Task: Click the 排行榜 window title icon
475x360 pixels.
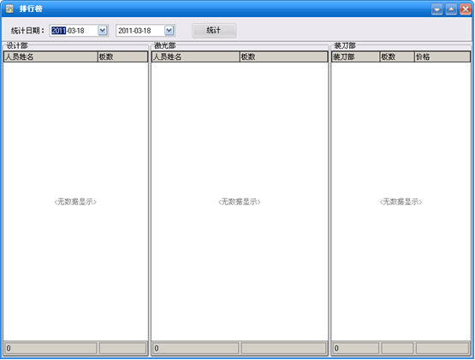Action: point(9,9)
